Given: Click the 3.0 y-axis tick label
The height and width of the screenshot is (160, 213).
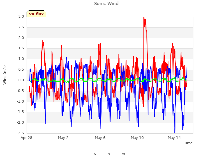Looking at the screenshot, I should point(21,16).
